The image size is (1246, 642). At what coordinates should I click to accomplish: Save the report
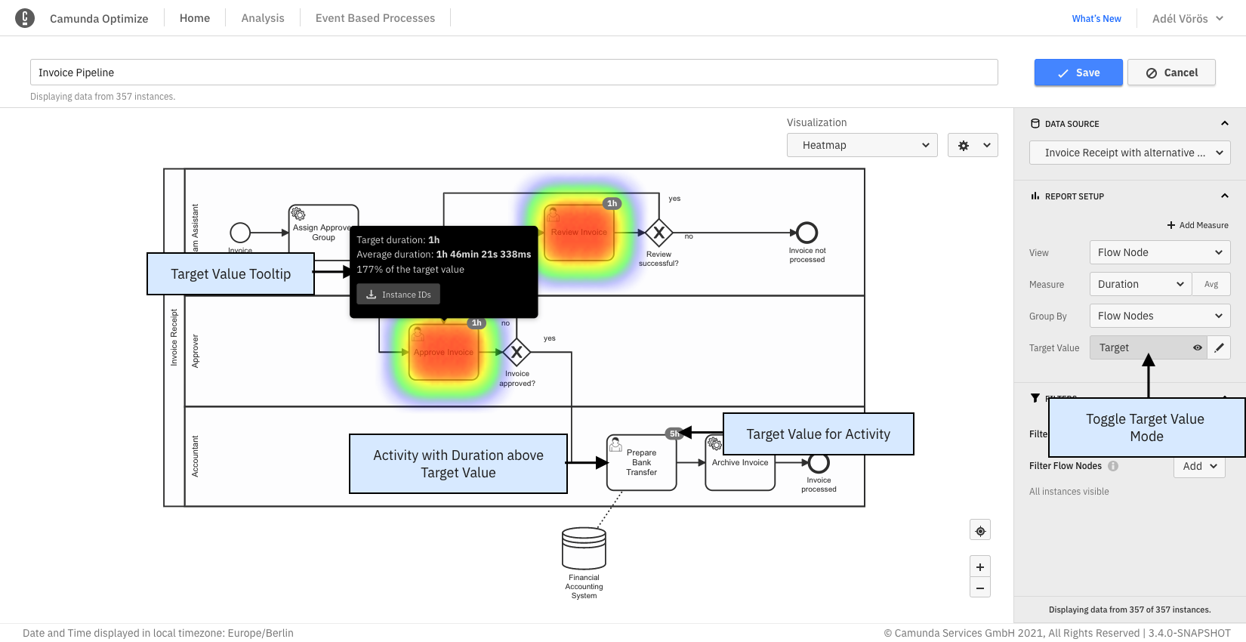click(x=1078, y=73)
